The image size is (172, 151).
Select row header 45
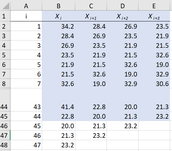coord(5,116)
